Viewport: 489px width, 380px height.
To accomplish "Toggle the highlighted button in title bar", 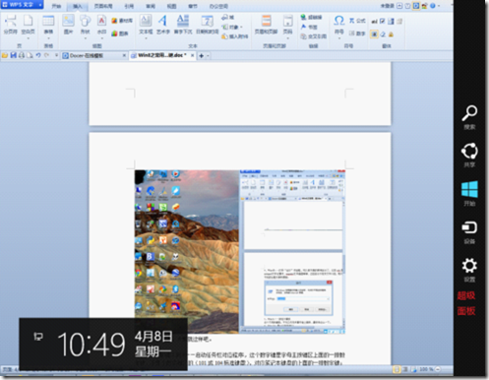I will tap(416, 6).
